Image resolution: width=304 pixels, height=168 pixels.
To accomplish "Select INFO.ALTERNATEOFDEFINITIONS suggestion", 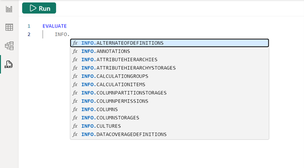I will 170,43.
